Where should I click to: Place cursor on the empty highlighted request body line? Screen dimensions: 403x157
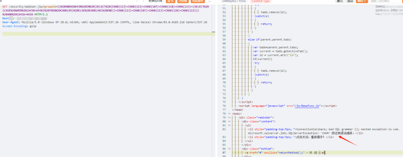point(107,34)
